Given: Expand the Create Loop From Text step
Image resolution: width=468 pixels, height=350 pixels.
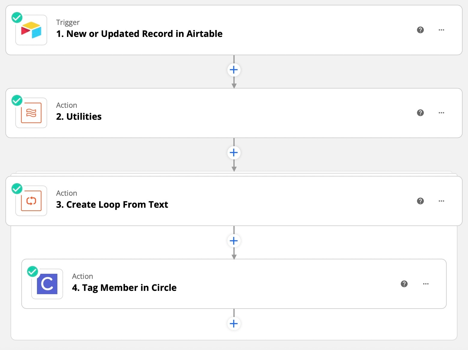Looking at the screenshot, I should 234,201.
